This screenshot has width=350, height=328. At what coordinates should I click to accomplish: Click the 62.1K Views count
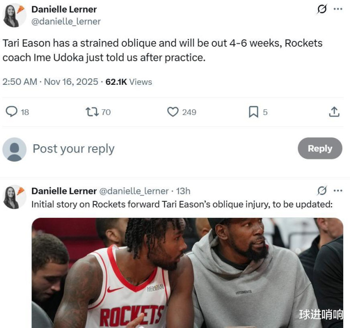click(129, 82)
